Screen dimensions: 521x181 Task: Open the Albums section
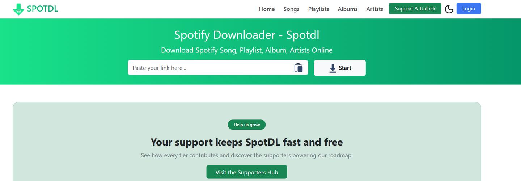pos(347,9)
